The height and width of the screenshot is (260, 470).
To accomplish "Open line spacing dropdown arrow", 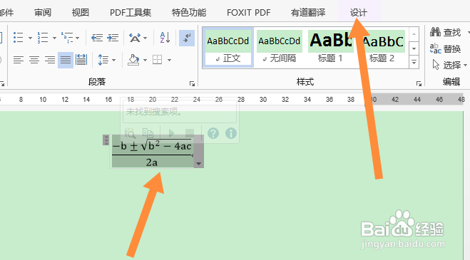I will coord(114,61).
